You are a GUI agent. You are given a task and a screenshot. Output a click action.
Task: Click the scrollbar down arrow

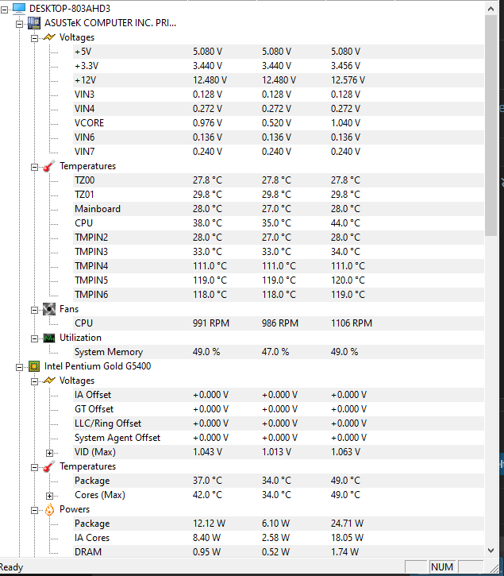491,550
